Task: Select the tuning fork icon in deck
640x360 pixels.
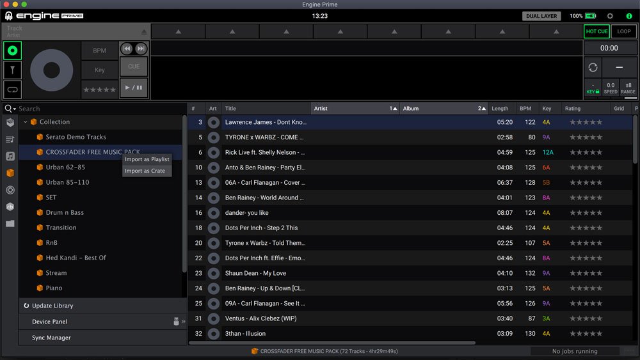Action: pyautogui.click(x=13, y=70)
